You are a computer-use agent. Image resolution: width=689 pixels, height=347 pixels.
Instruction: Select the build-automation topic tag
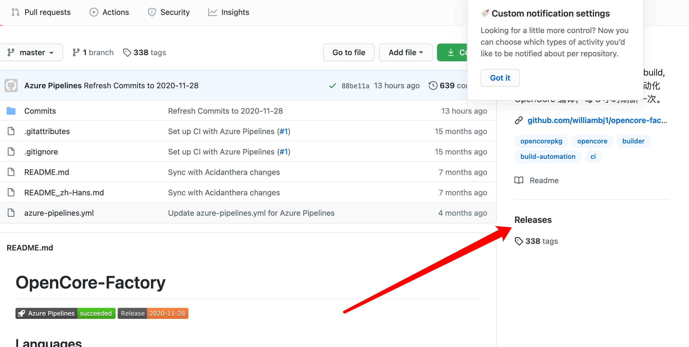(x=548, y=157)
